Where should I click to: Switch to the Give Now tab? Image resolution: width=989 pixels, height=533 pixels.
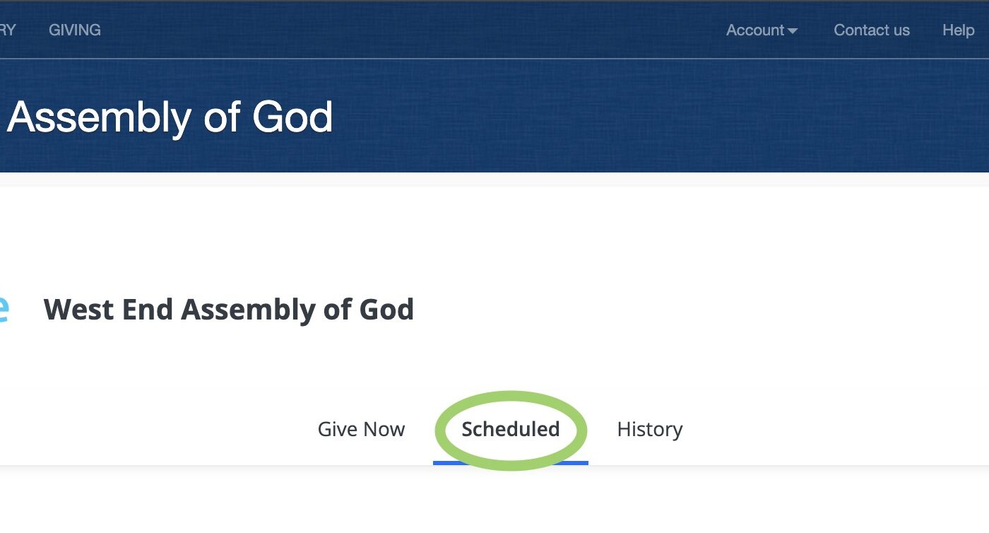pyautogui.click(x=361, y=429)
